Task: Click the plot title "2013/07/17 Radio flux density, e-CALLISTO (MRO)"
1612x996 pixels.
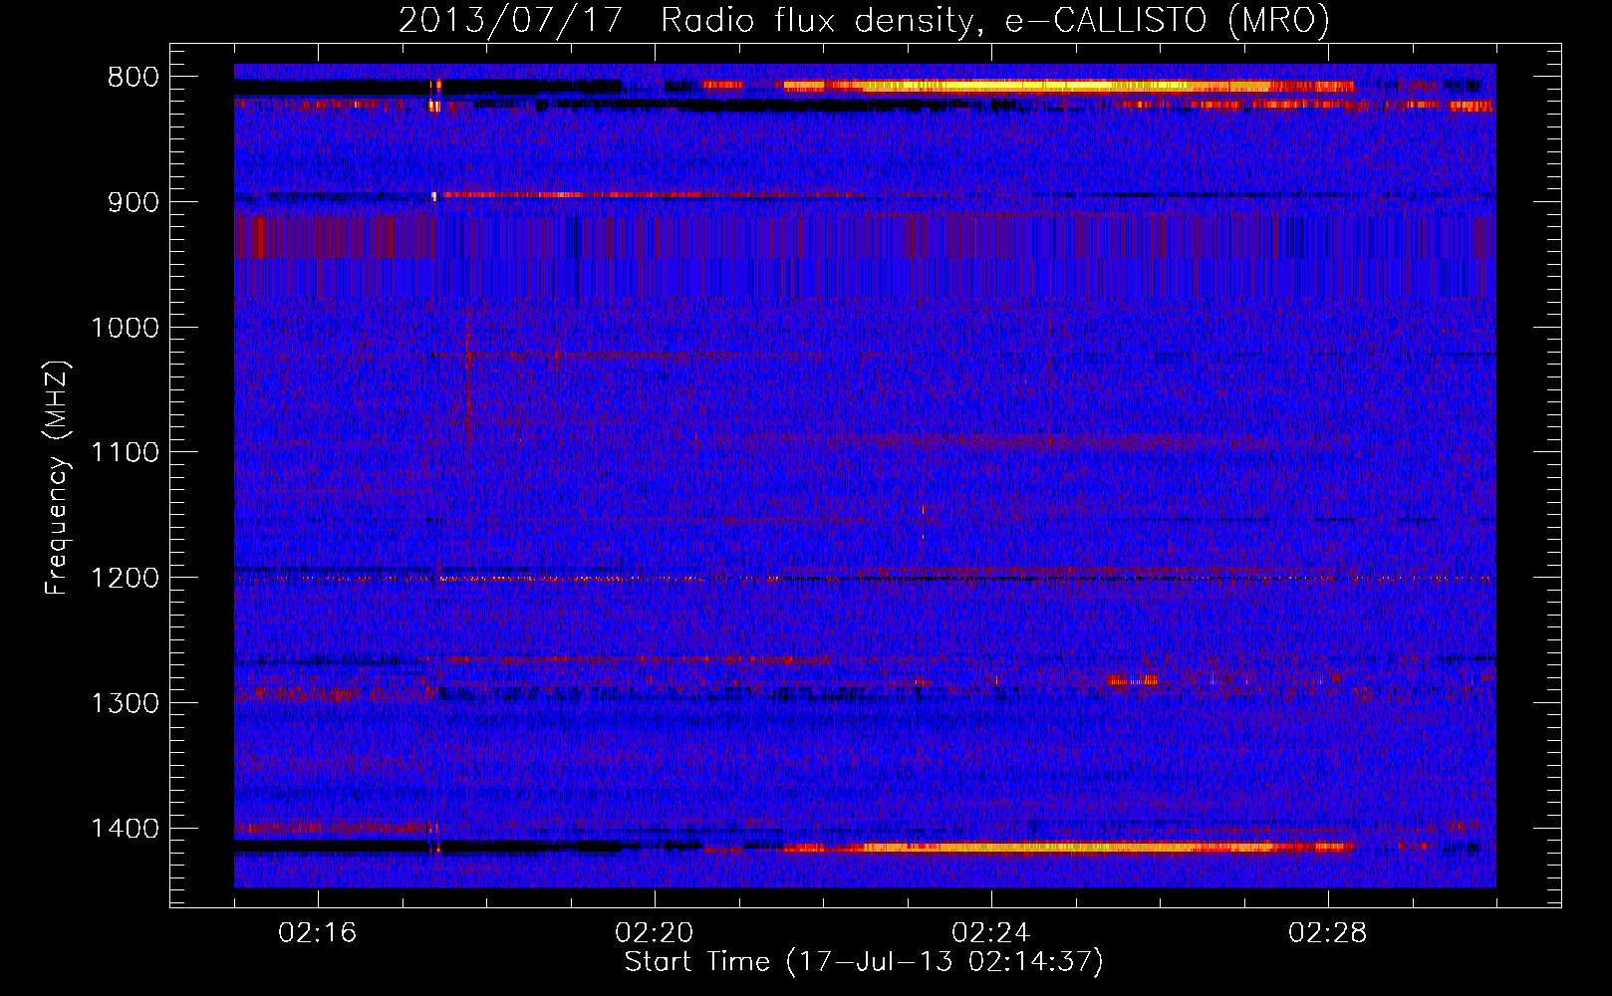Action: [864, 20]
